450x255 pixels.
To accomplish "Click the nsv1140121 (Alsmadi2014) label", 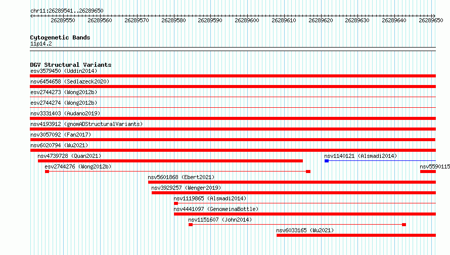I will point(361,156).
